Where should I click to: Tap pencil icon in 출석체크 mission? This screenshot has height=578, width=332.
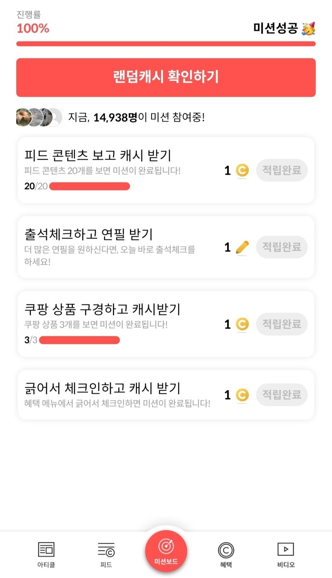(242, 247)
